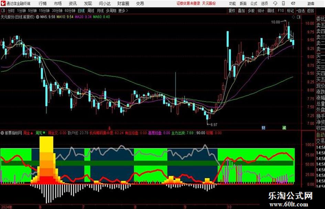The image size is (325, 209).
Task: Click the 周死 green indicator label
Action: click(41, 133)
